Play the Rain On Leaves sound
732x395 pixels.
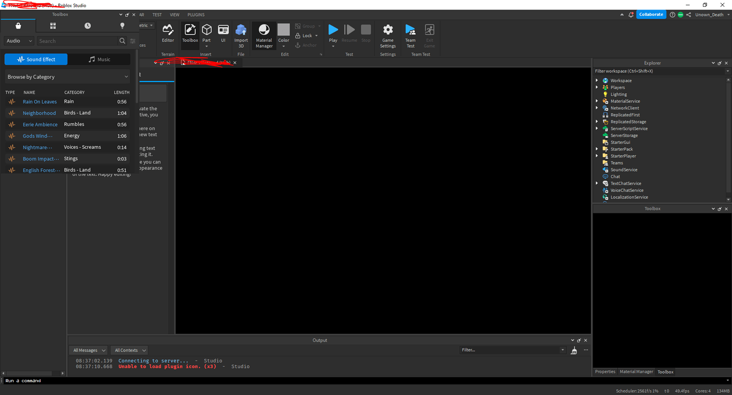coord(12,101)
